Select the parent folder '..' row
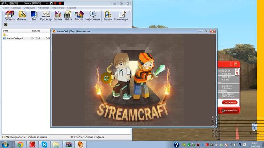This screenshot has width=264, height=148. click(26, 35)
